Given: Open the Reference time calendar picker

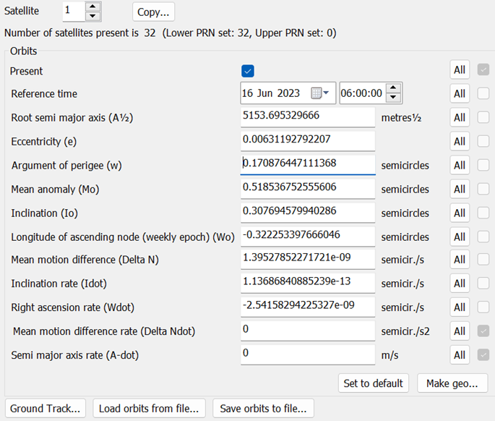Looking at the screenshot, I should [x=319, y=93].
